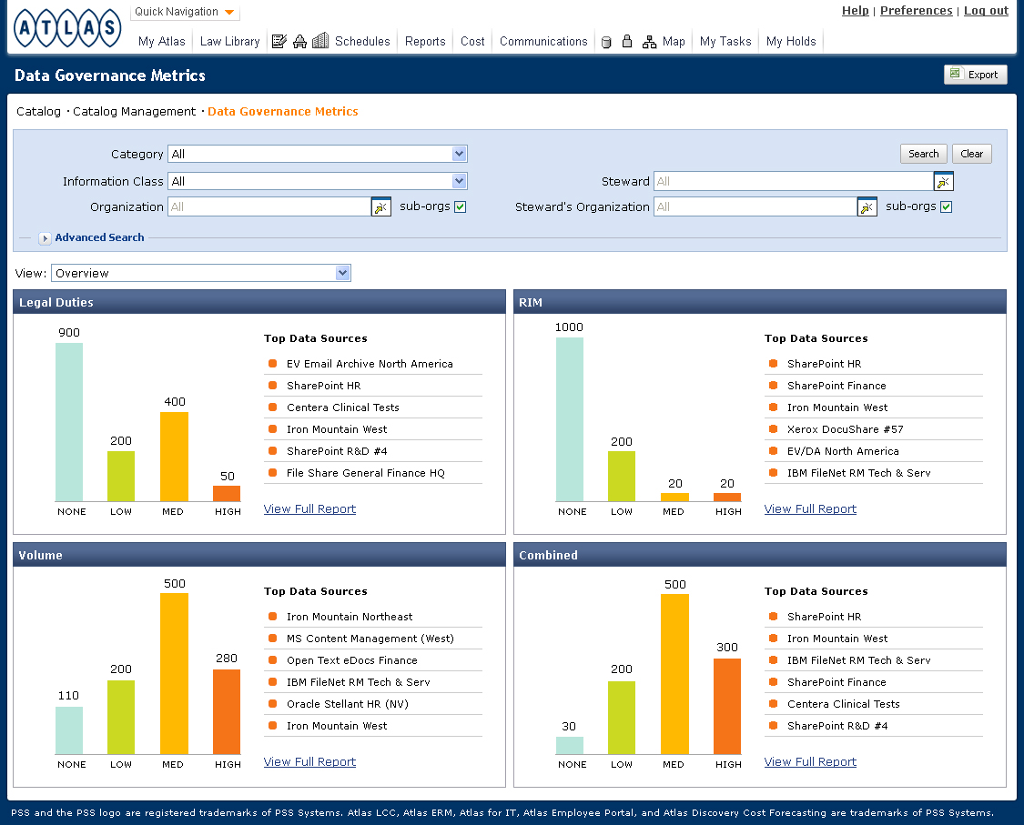This screenshot has height=825, width=1024.
Task: Click Combined MED bar (500)
Action: click(x=674, y=674)
